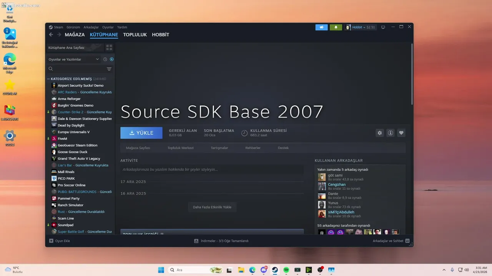Click Oyun Ekle to add a game
Viewport: 492px width, 276px height.
(x=60, y=241)
